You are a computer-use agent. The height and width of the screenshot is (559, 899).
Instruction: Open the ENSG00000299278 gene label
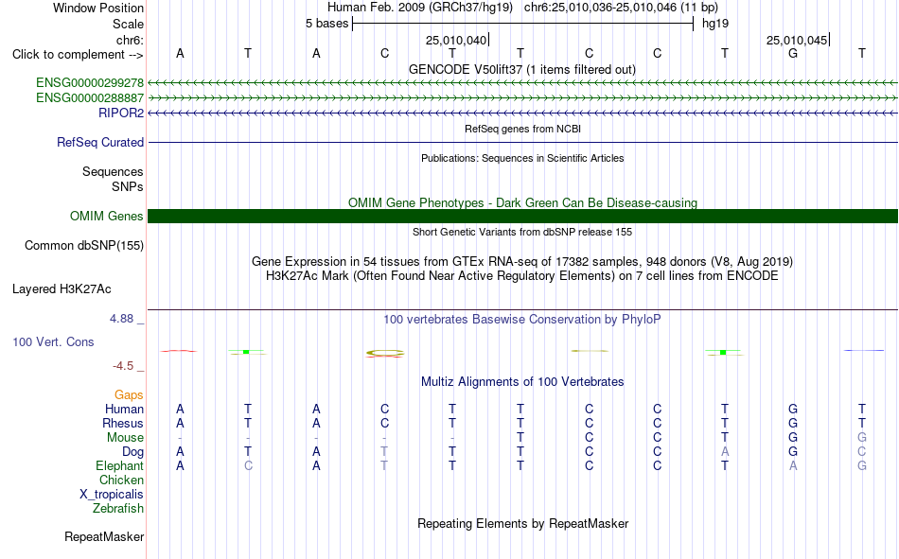click(90, 82)
